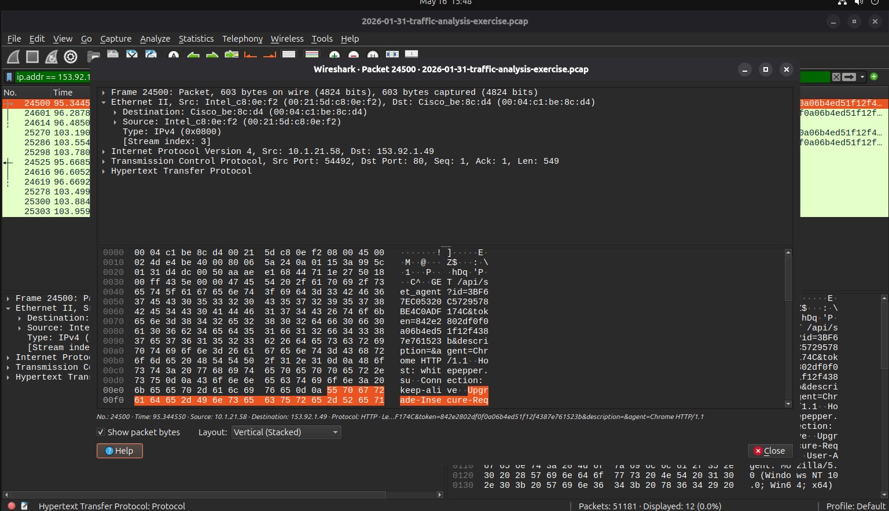Open the Wireless menu

287,39
